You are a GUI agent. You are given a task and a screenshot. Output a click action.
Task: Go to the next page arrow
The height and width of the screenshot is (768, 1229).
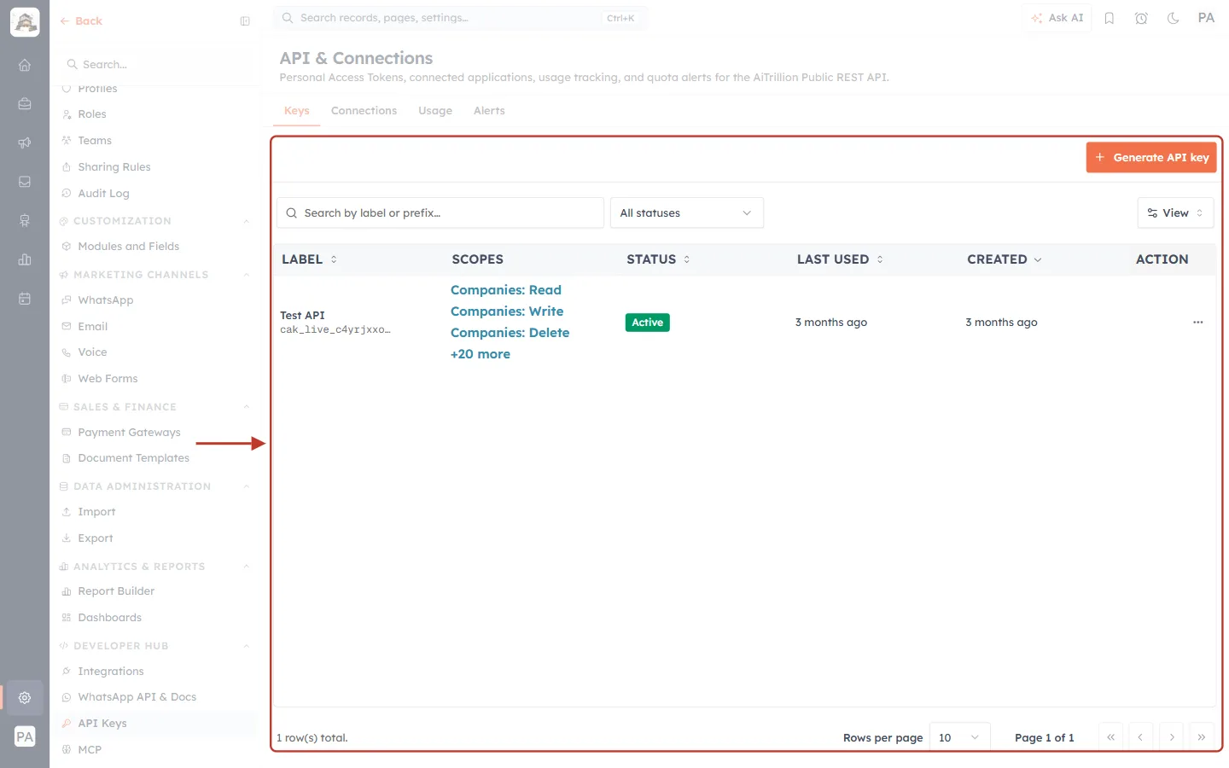1172,737
